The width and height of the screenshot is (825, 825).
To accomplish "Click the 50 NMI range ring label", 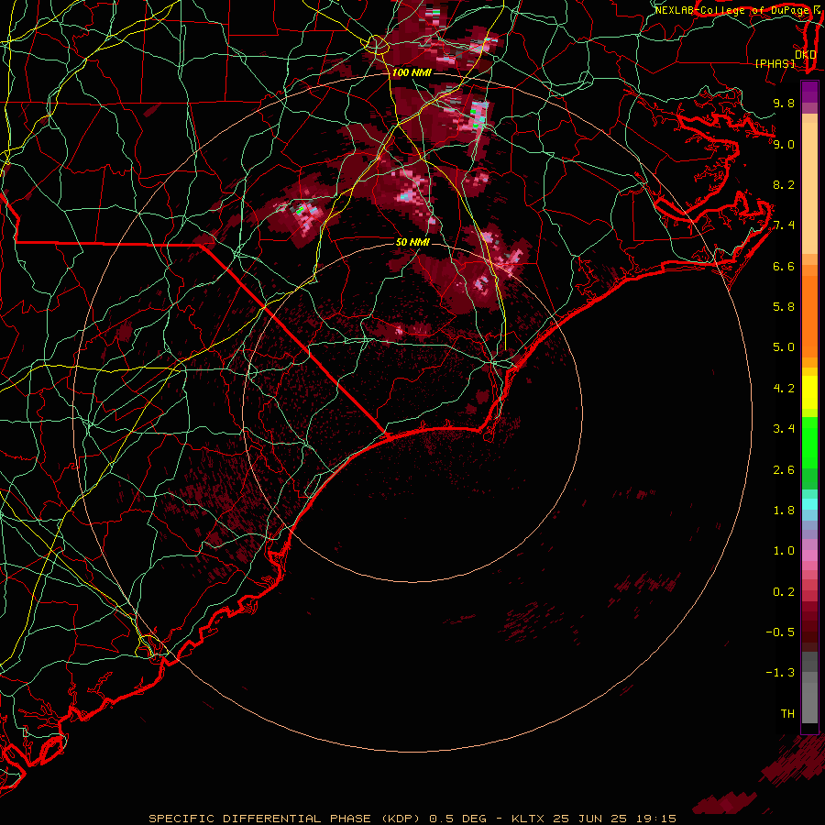I will pos(412,242).
